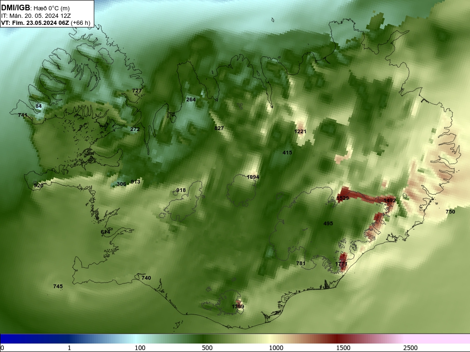Click legend tick label 1
The image size is (470, 352).
click(69, 348)
